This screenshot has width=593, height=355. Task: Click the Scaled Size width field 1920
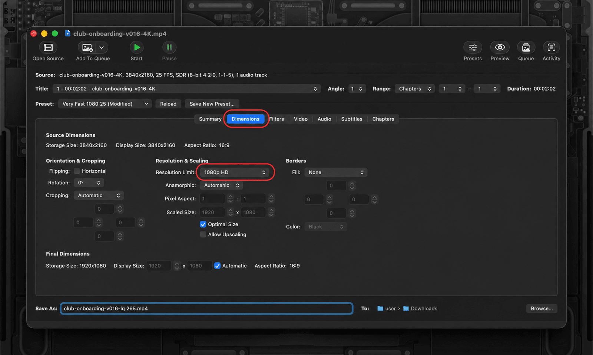pyautogui.click(x=212, y=212)
